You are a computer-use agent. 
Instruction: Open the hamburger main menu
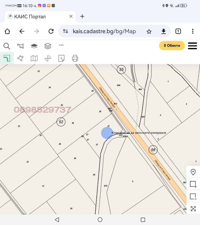(x=192, y=46)
